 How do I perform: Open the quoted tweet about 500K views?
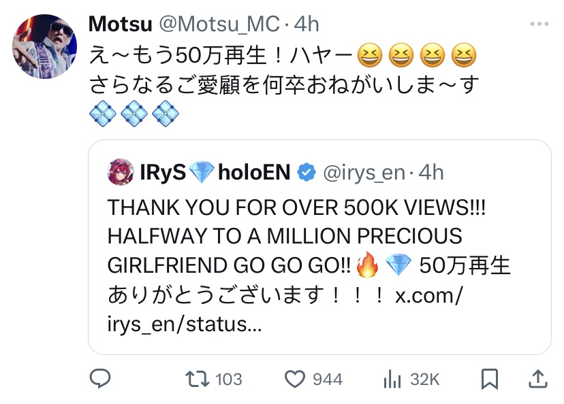point(319,247)
